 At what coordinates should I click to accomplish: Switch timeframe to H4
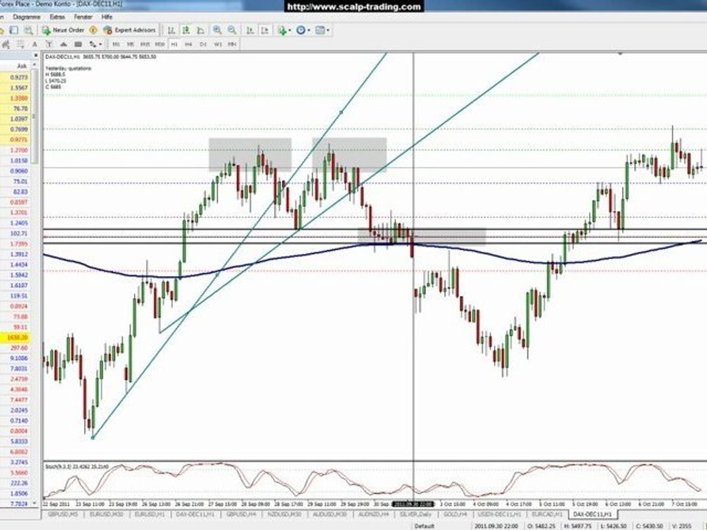189,44
